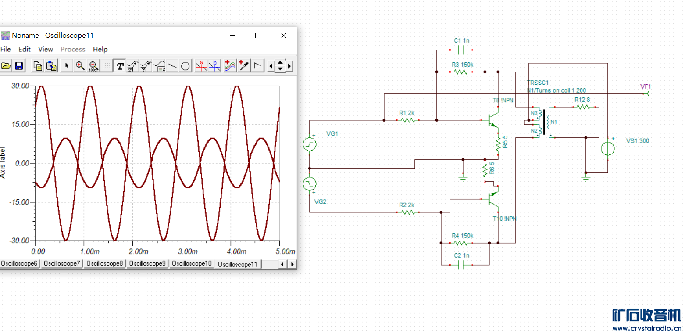685x334 pixels.
Task: Switch to Oscilloscope6 tab
Action: [19, 263]
